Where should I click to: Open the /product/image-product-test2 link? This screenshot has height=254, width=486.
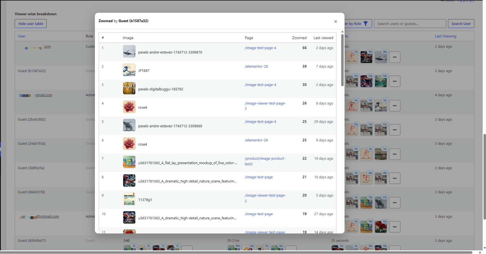click(x=265, y=161)
